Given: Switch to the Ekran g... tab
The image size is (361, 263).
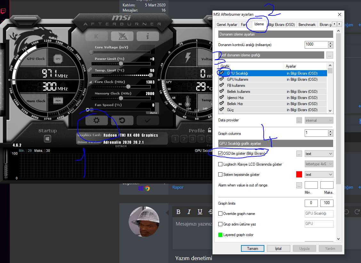Looking at the screenshot, I should point(325,24).
